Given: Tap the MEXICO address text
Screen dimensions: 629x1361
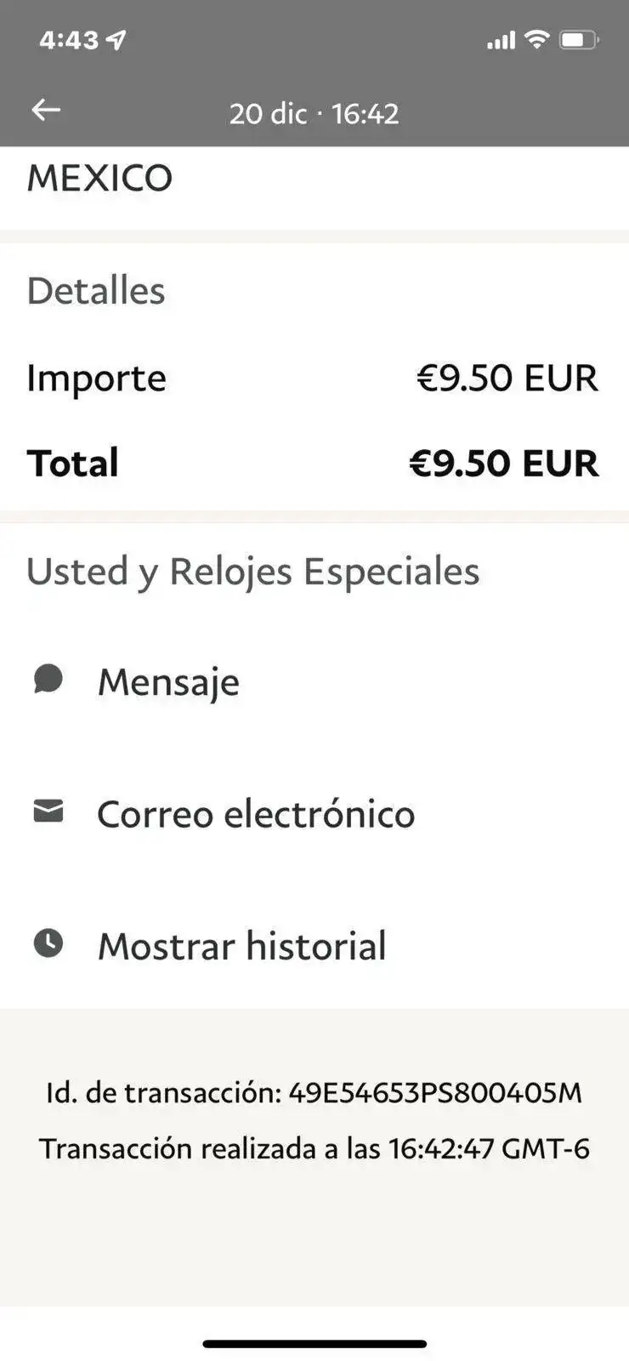Looking at the screenshot, I should (x=99, y=178).
